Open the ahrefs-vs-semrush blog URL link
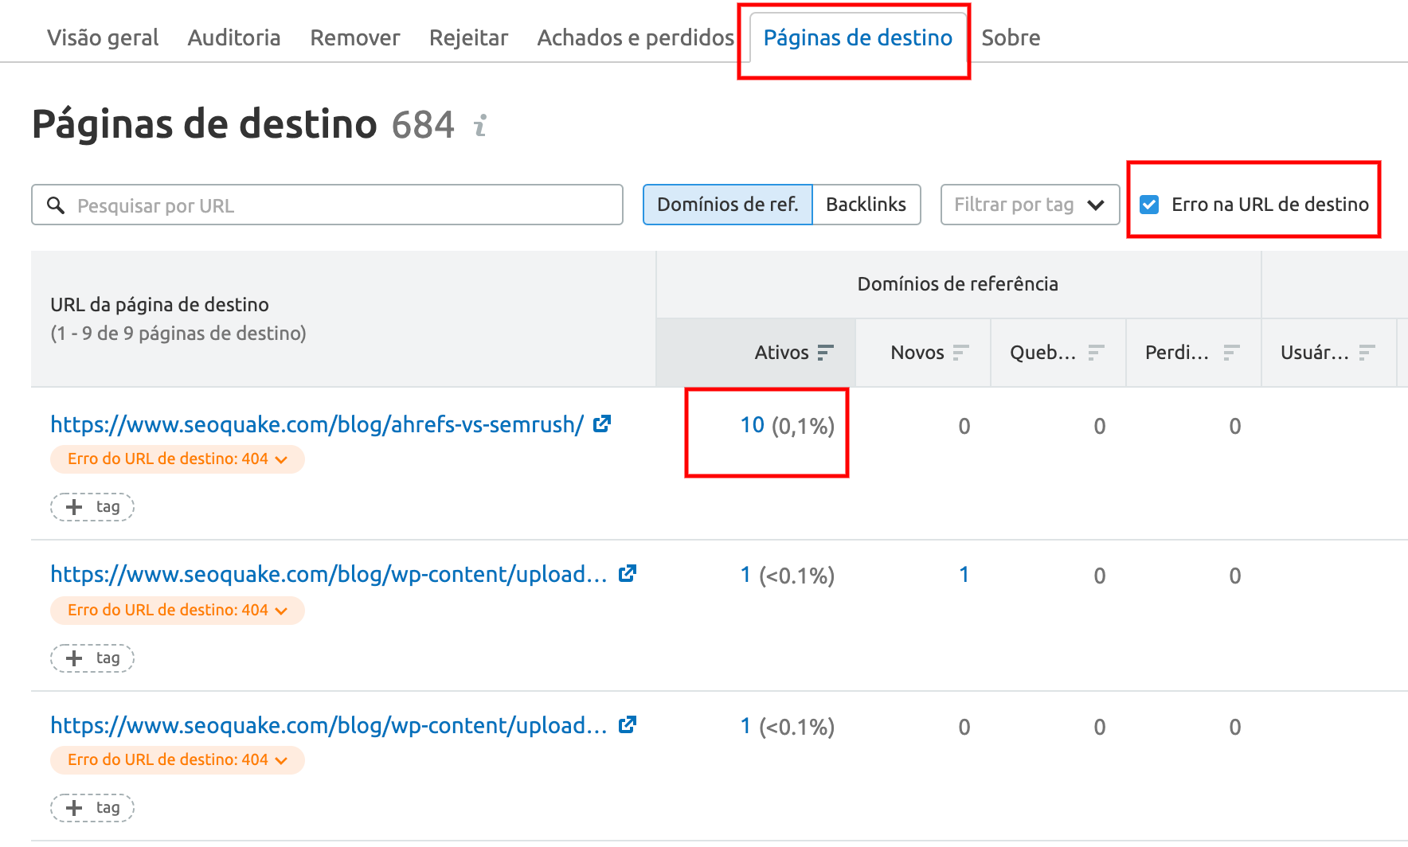 point(317,425)
